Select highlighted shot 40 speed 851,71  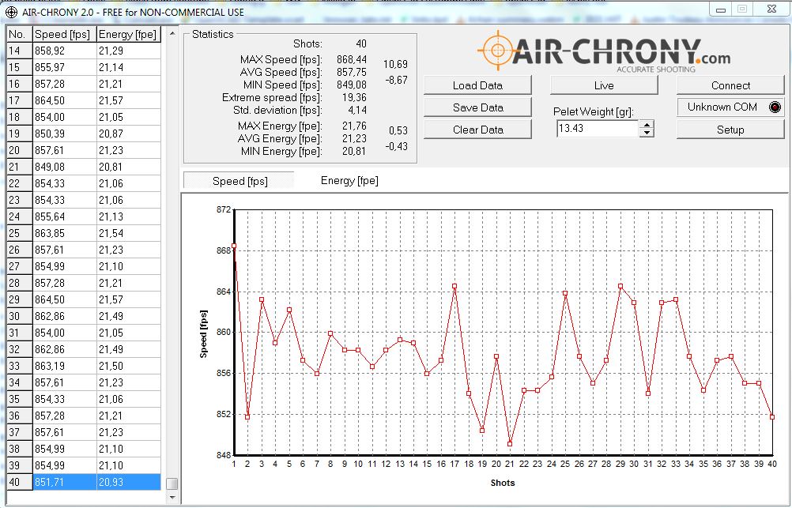pyautogui.click(x=64, y=482)
